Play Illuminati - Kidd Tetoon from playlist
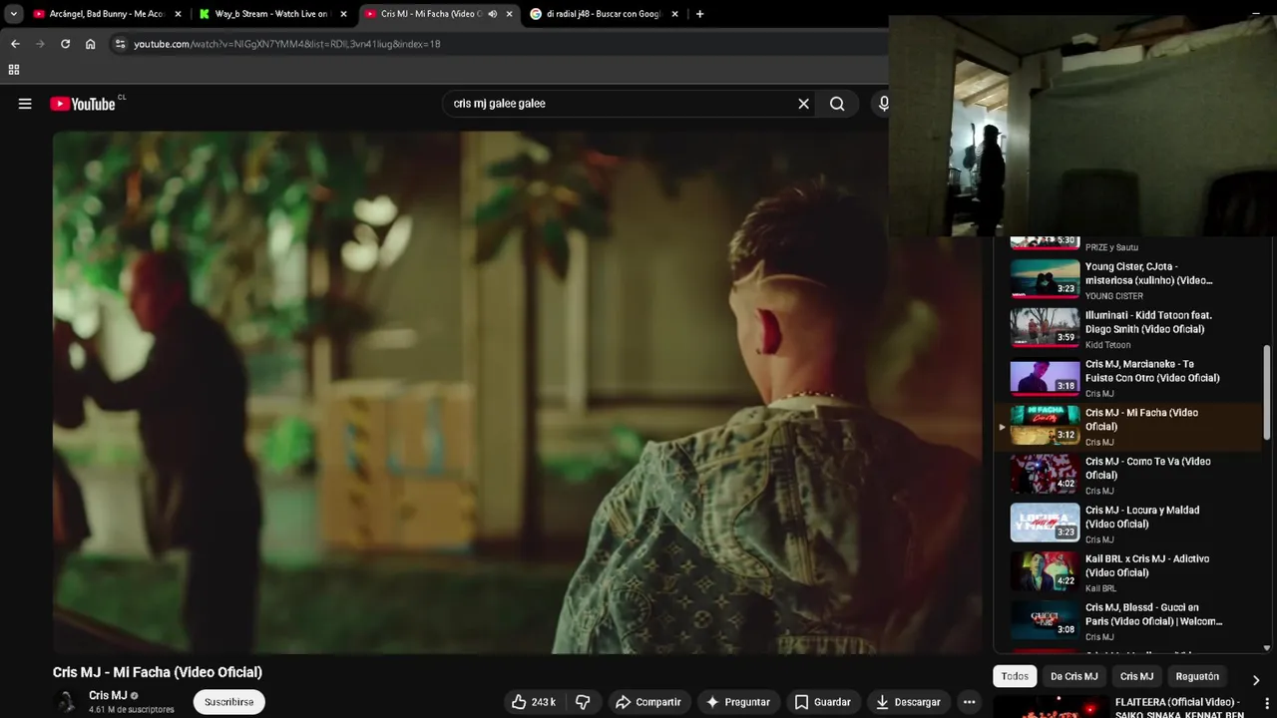Viewport: 1277px width, 718px height. 1127,328
